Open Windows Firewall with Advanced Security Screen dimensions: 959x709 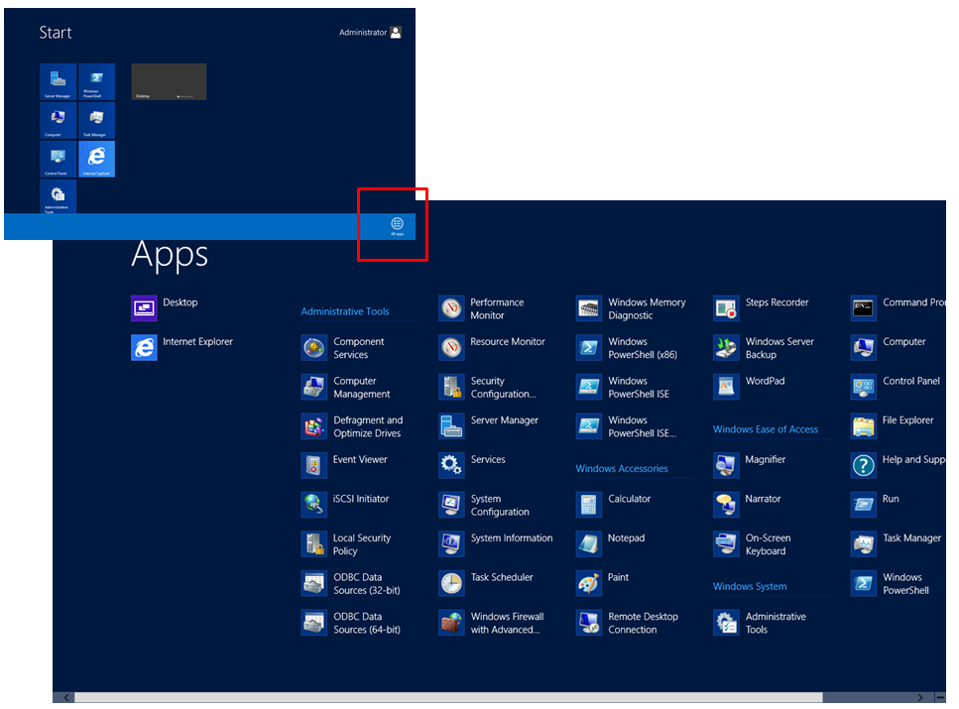[492, 623]
